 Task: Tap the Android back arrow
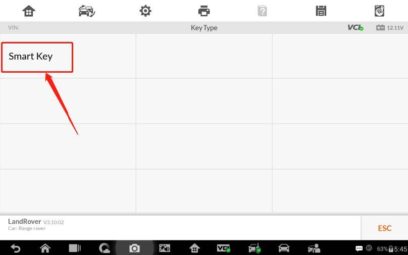click(x=15, y=248)
